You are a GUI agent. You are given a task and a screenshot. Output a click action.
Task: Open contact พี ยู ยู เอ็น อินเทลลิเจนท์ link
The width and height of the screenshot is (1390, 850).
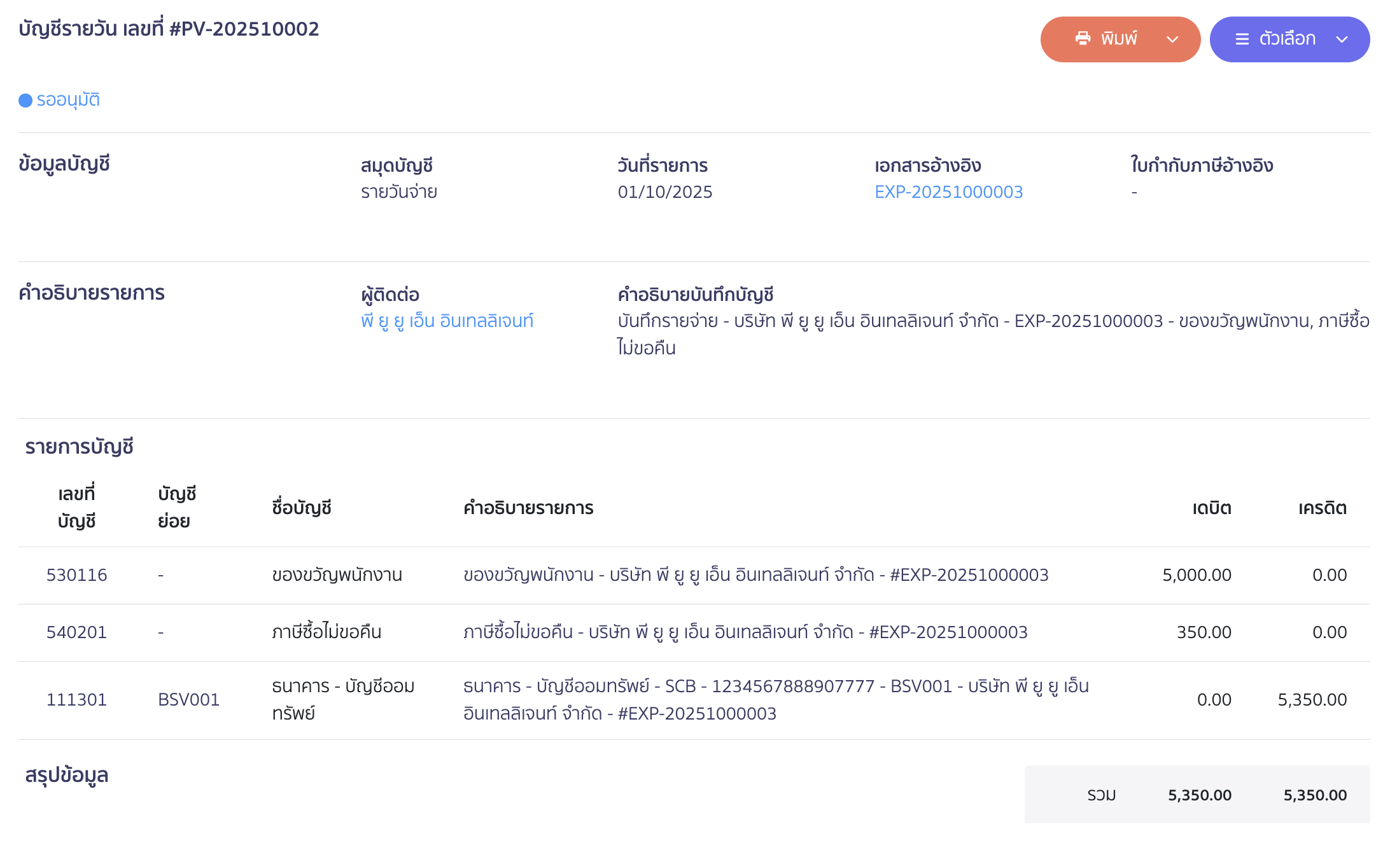447,321
